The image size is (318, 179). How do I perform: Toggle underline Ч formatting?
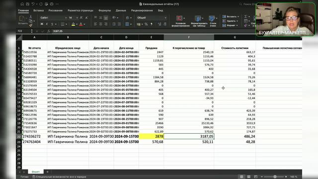(52, 24)
